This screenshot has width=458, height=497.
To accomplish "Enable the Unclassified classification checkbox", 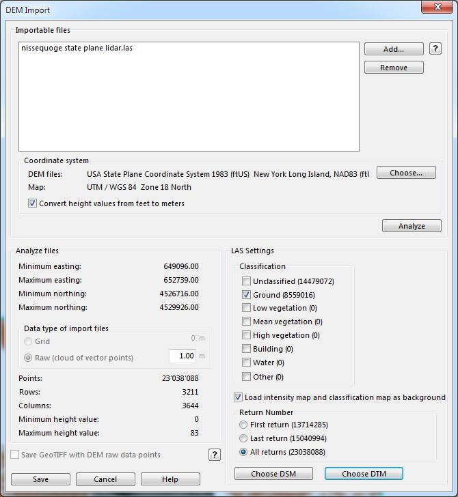I will point(246,281).
